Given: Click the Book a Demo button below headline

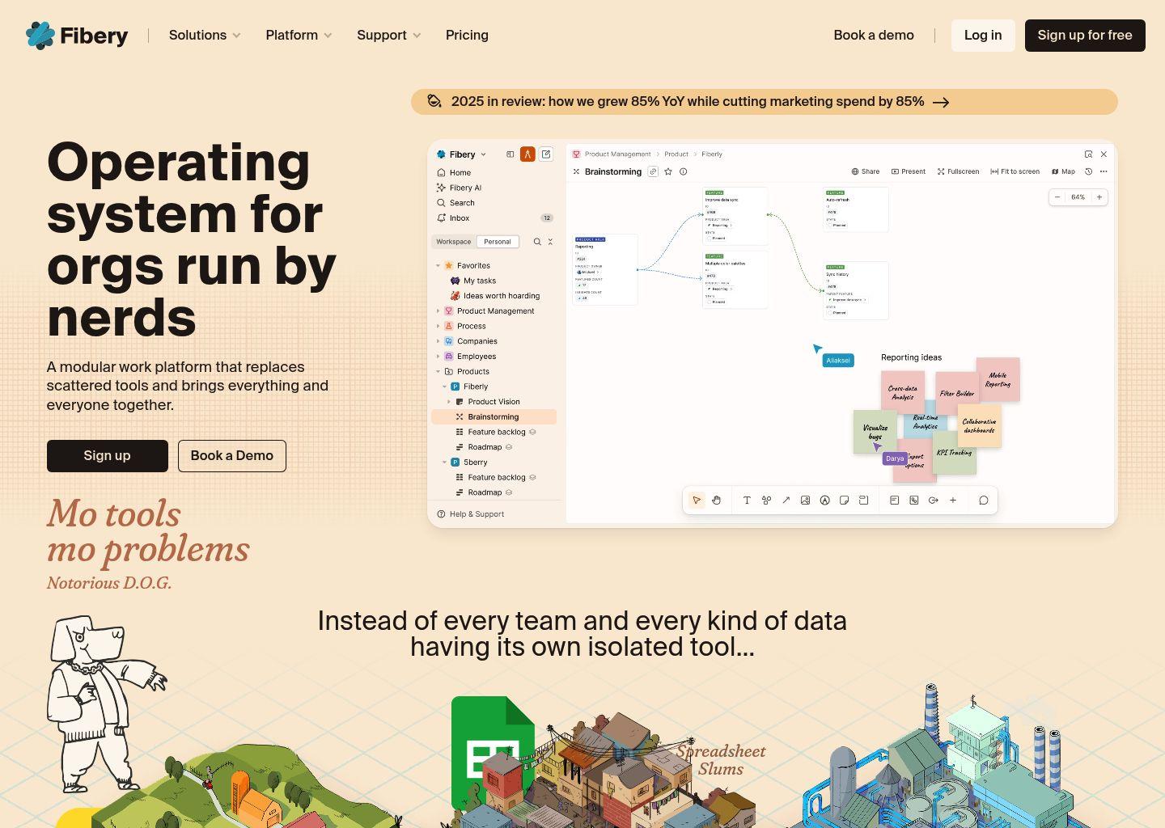Looking at the screenshot, I should 231,456.
